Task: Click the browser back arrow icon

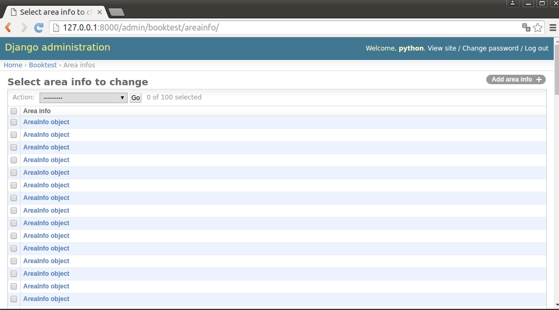Action: click(8, 28)
